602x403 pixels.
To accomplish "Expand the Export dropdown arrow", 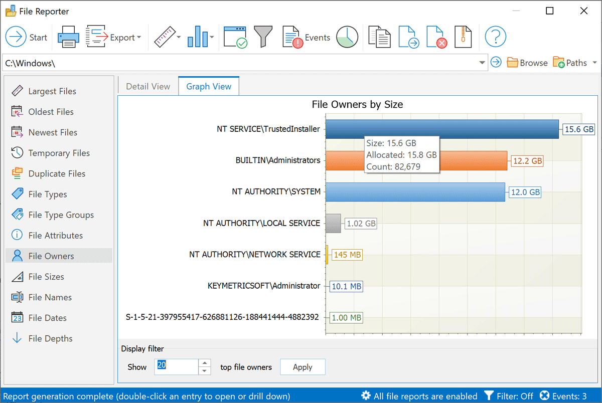I will pos(139,37).
